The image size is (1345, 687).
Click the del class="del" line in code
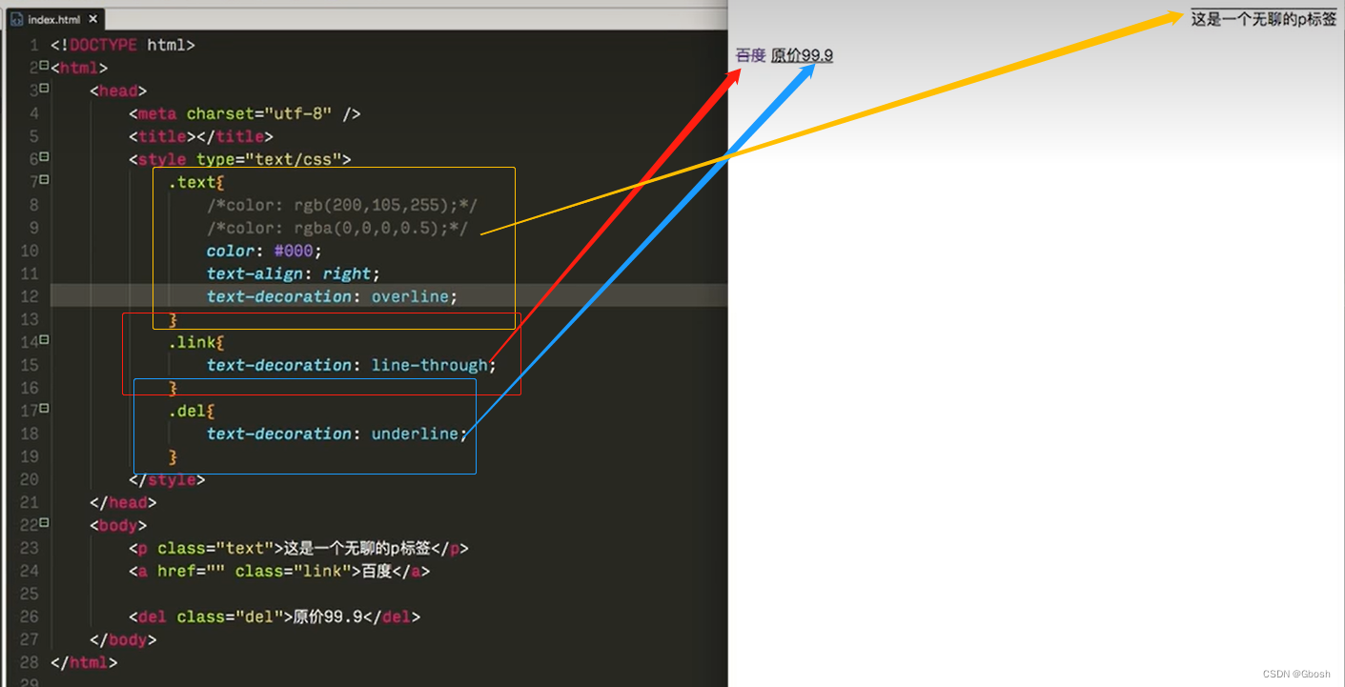[x=275, y=616]
